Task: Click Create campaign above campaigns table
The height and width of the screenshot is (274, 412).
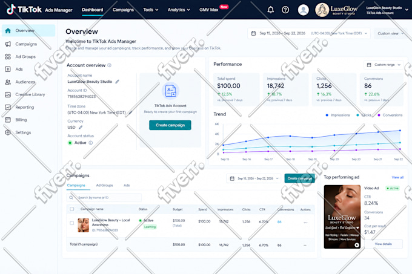Action: click(x=299, y=178)
